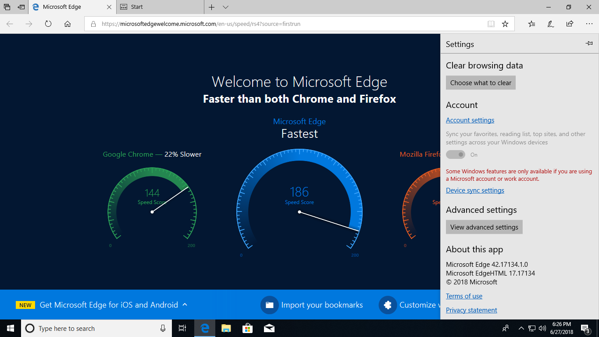The height and width of the screenshot is (337, 599).
Task: Refresh the current page
Action: pyautogui.click(x=48, y=24)
